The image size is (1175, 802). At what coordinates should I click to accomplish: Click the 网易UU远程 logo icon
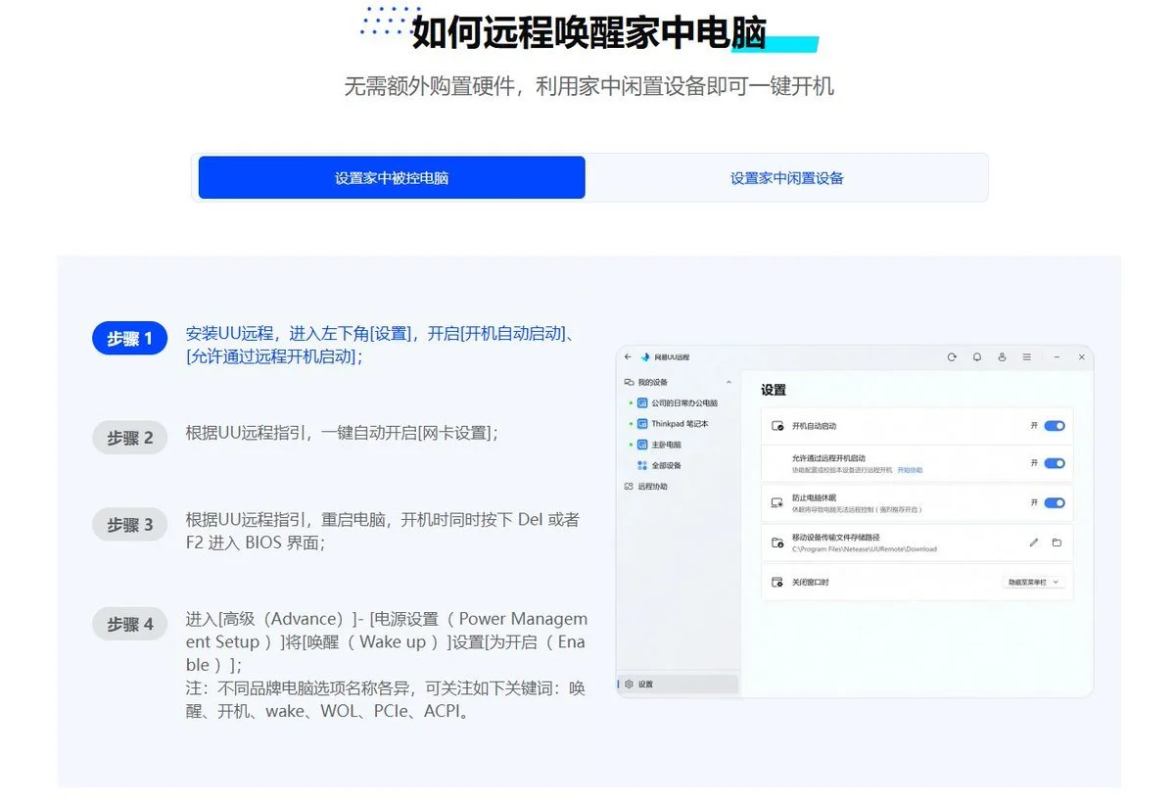[645, 357]
